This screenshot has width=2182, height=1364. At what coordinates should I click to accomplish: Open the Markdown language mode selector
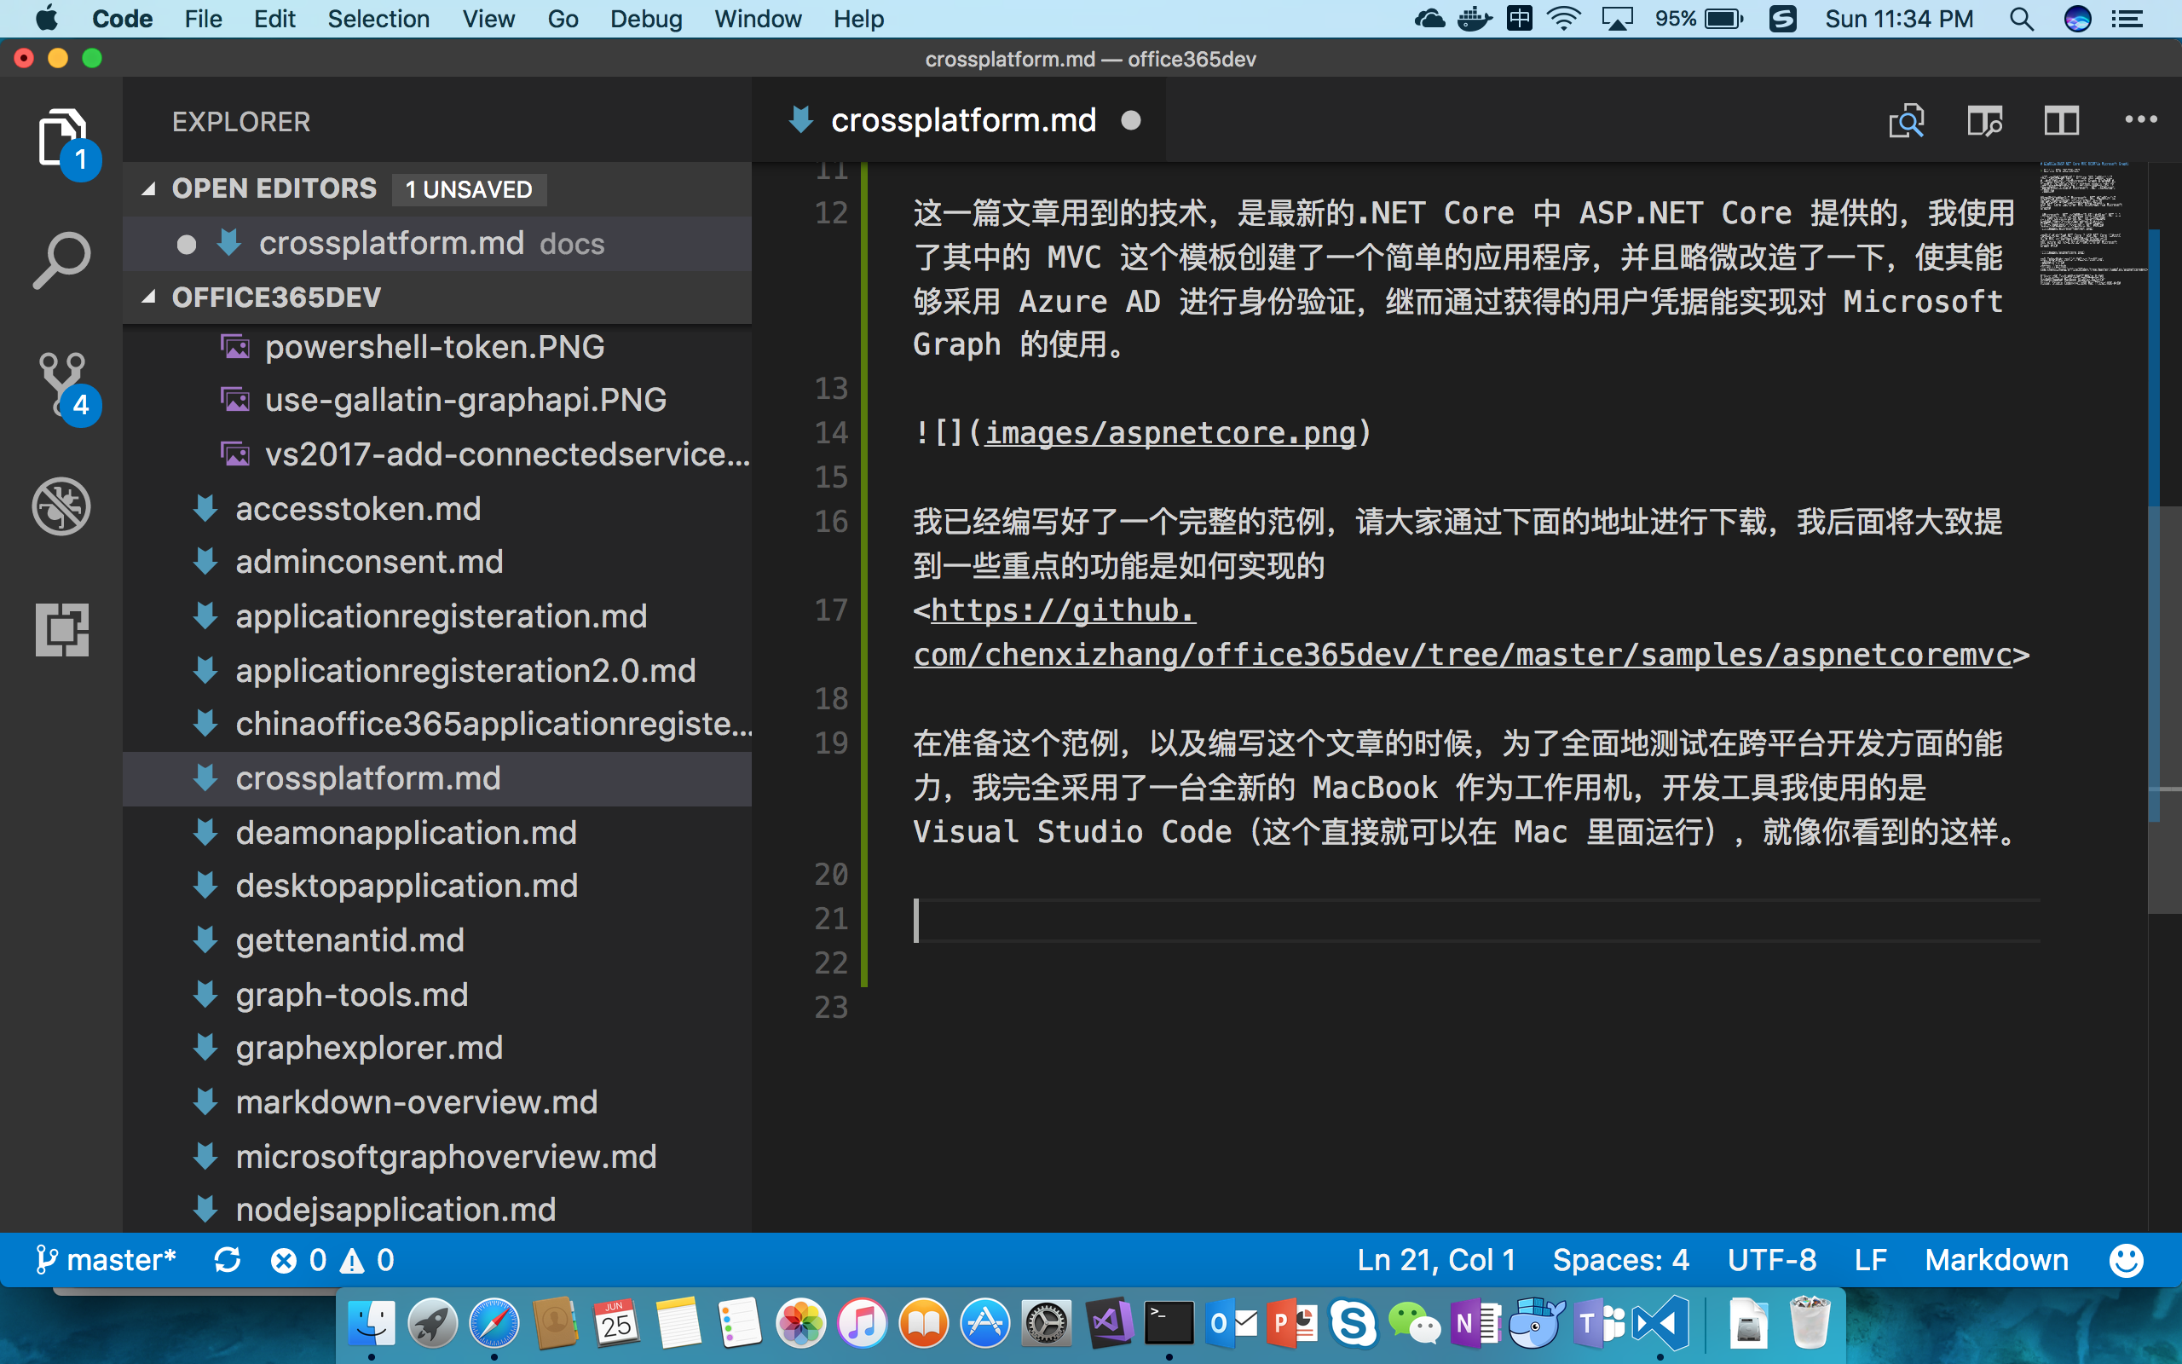pos(1996,1260)
